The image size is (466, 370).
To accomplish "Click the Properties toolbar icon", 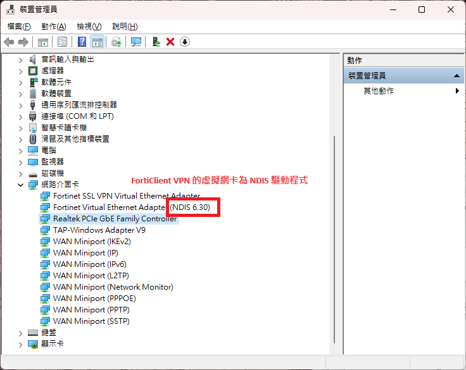I will (62, 42).
